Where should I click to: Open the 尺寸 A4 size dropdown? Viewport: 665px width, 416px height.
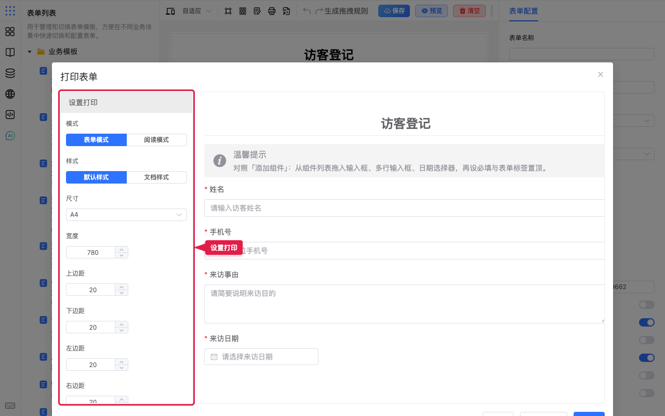(x=126, y=215)
